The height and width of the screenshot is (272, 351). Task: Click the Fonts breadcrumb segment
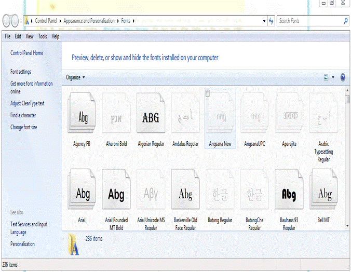click(x=126, y=21)
